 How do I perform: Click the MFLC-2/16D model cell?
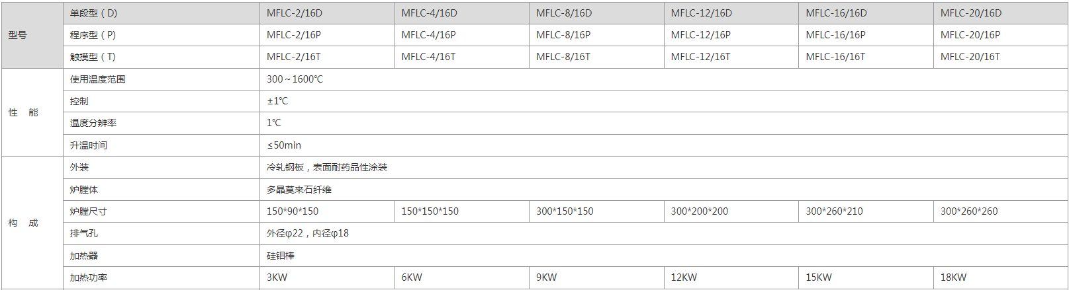point(295,13)
